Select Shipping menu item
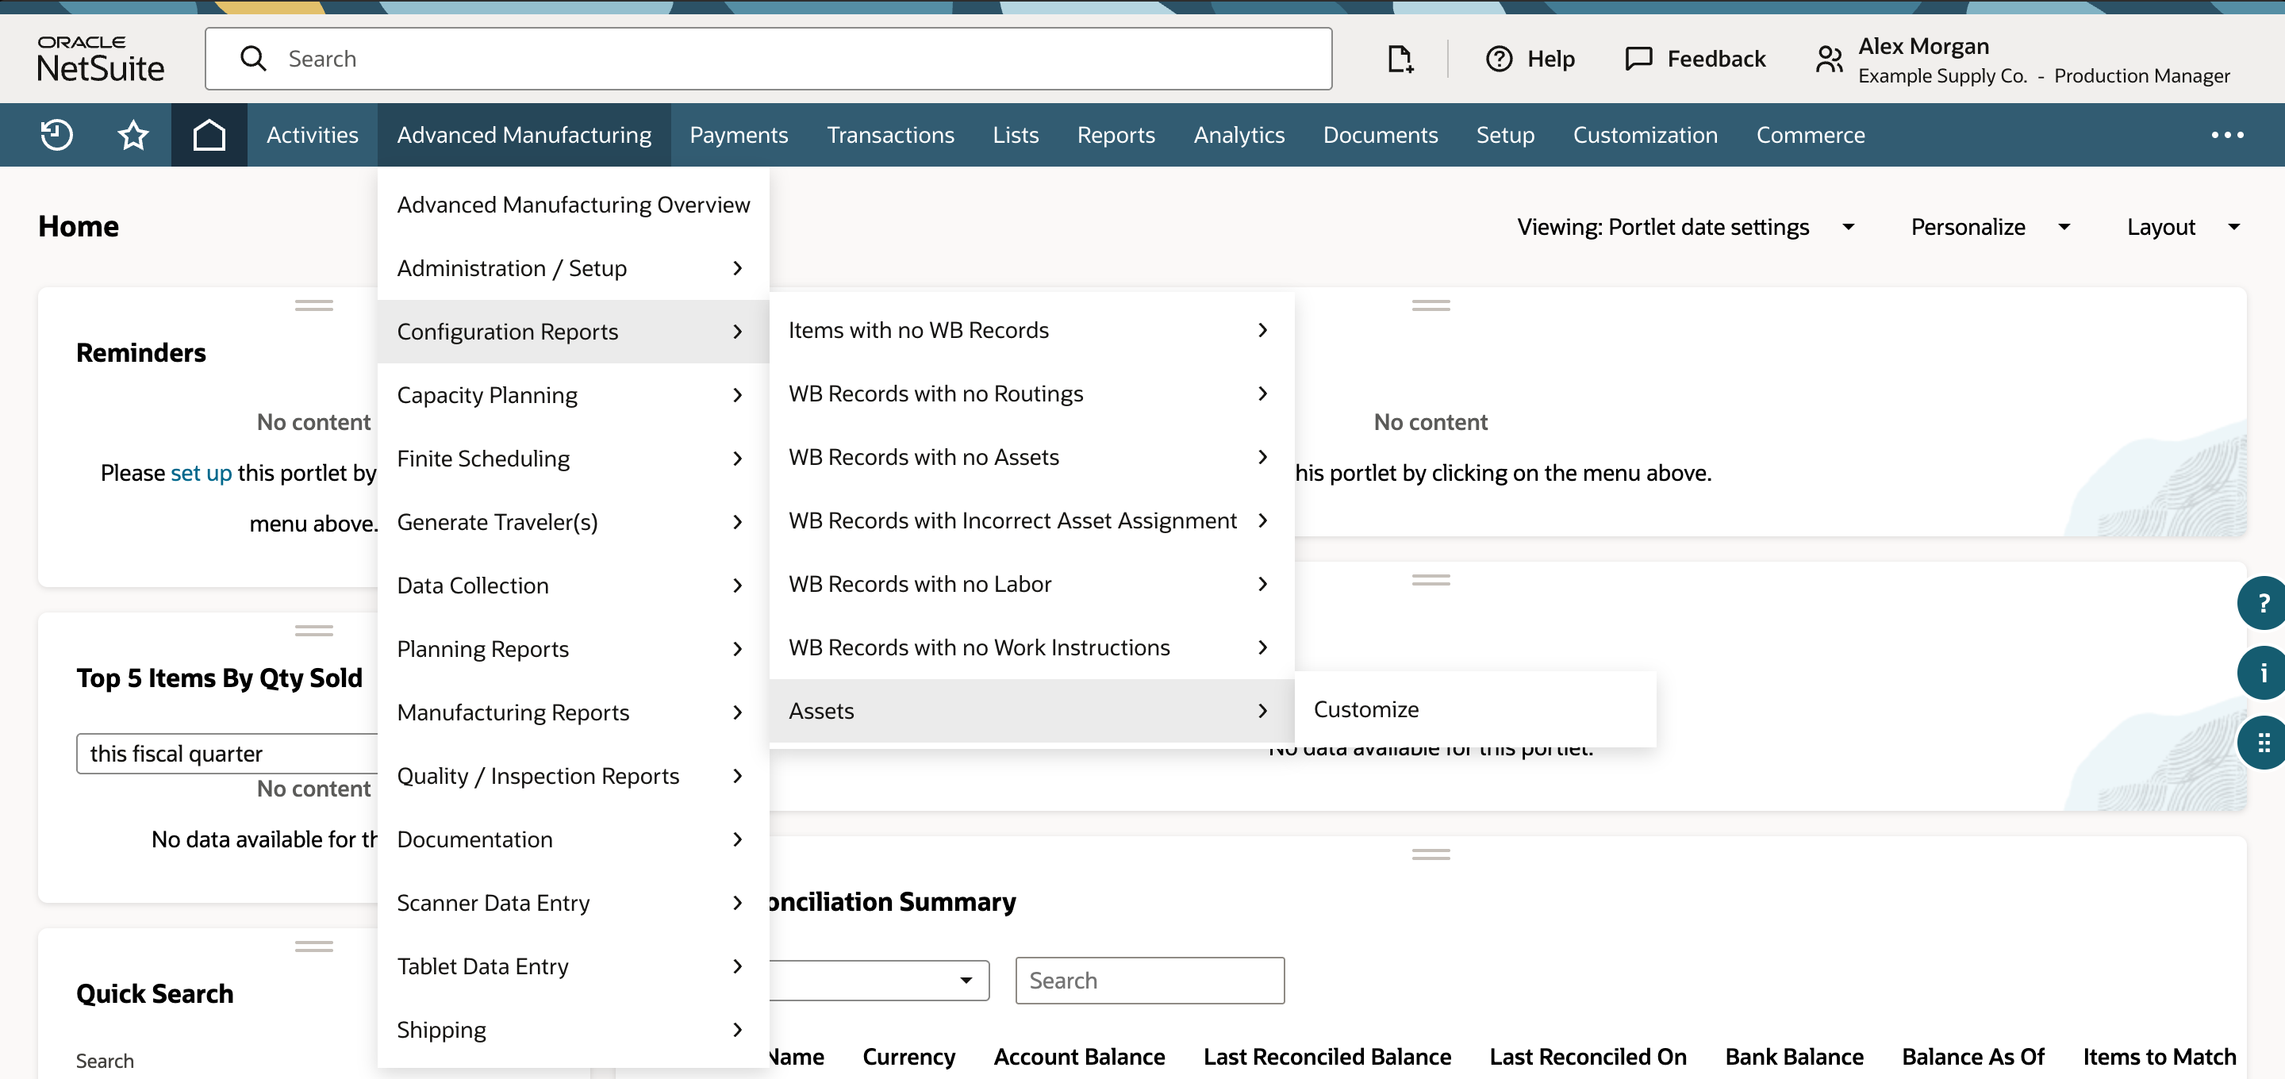2285x1079 pixels. 573,1029
